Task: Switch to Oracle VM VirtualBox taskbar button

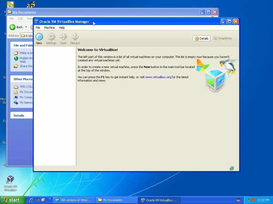Action: click(159, 200)
